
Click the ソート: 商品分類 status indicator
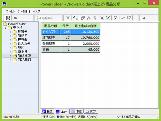coord(128,117)
